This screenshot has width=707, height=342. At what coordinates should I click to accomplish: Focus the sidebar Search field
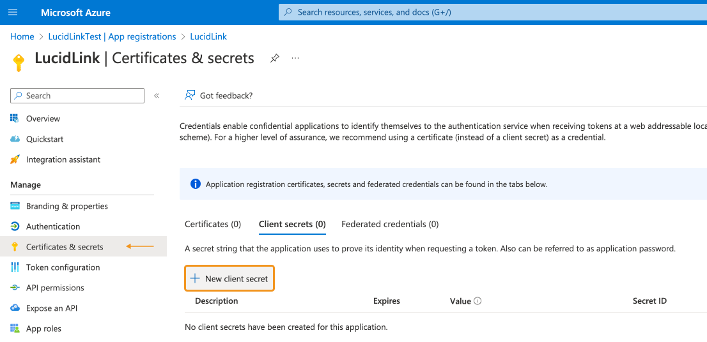pos(77,96)
